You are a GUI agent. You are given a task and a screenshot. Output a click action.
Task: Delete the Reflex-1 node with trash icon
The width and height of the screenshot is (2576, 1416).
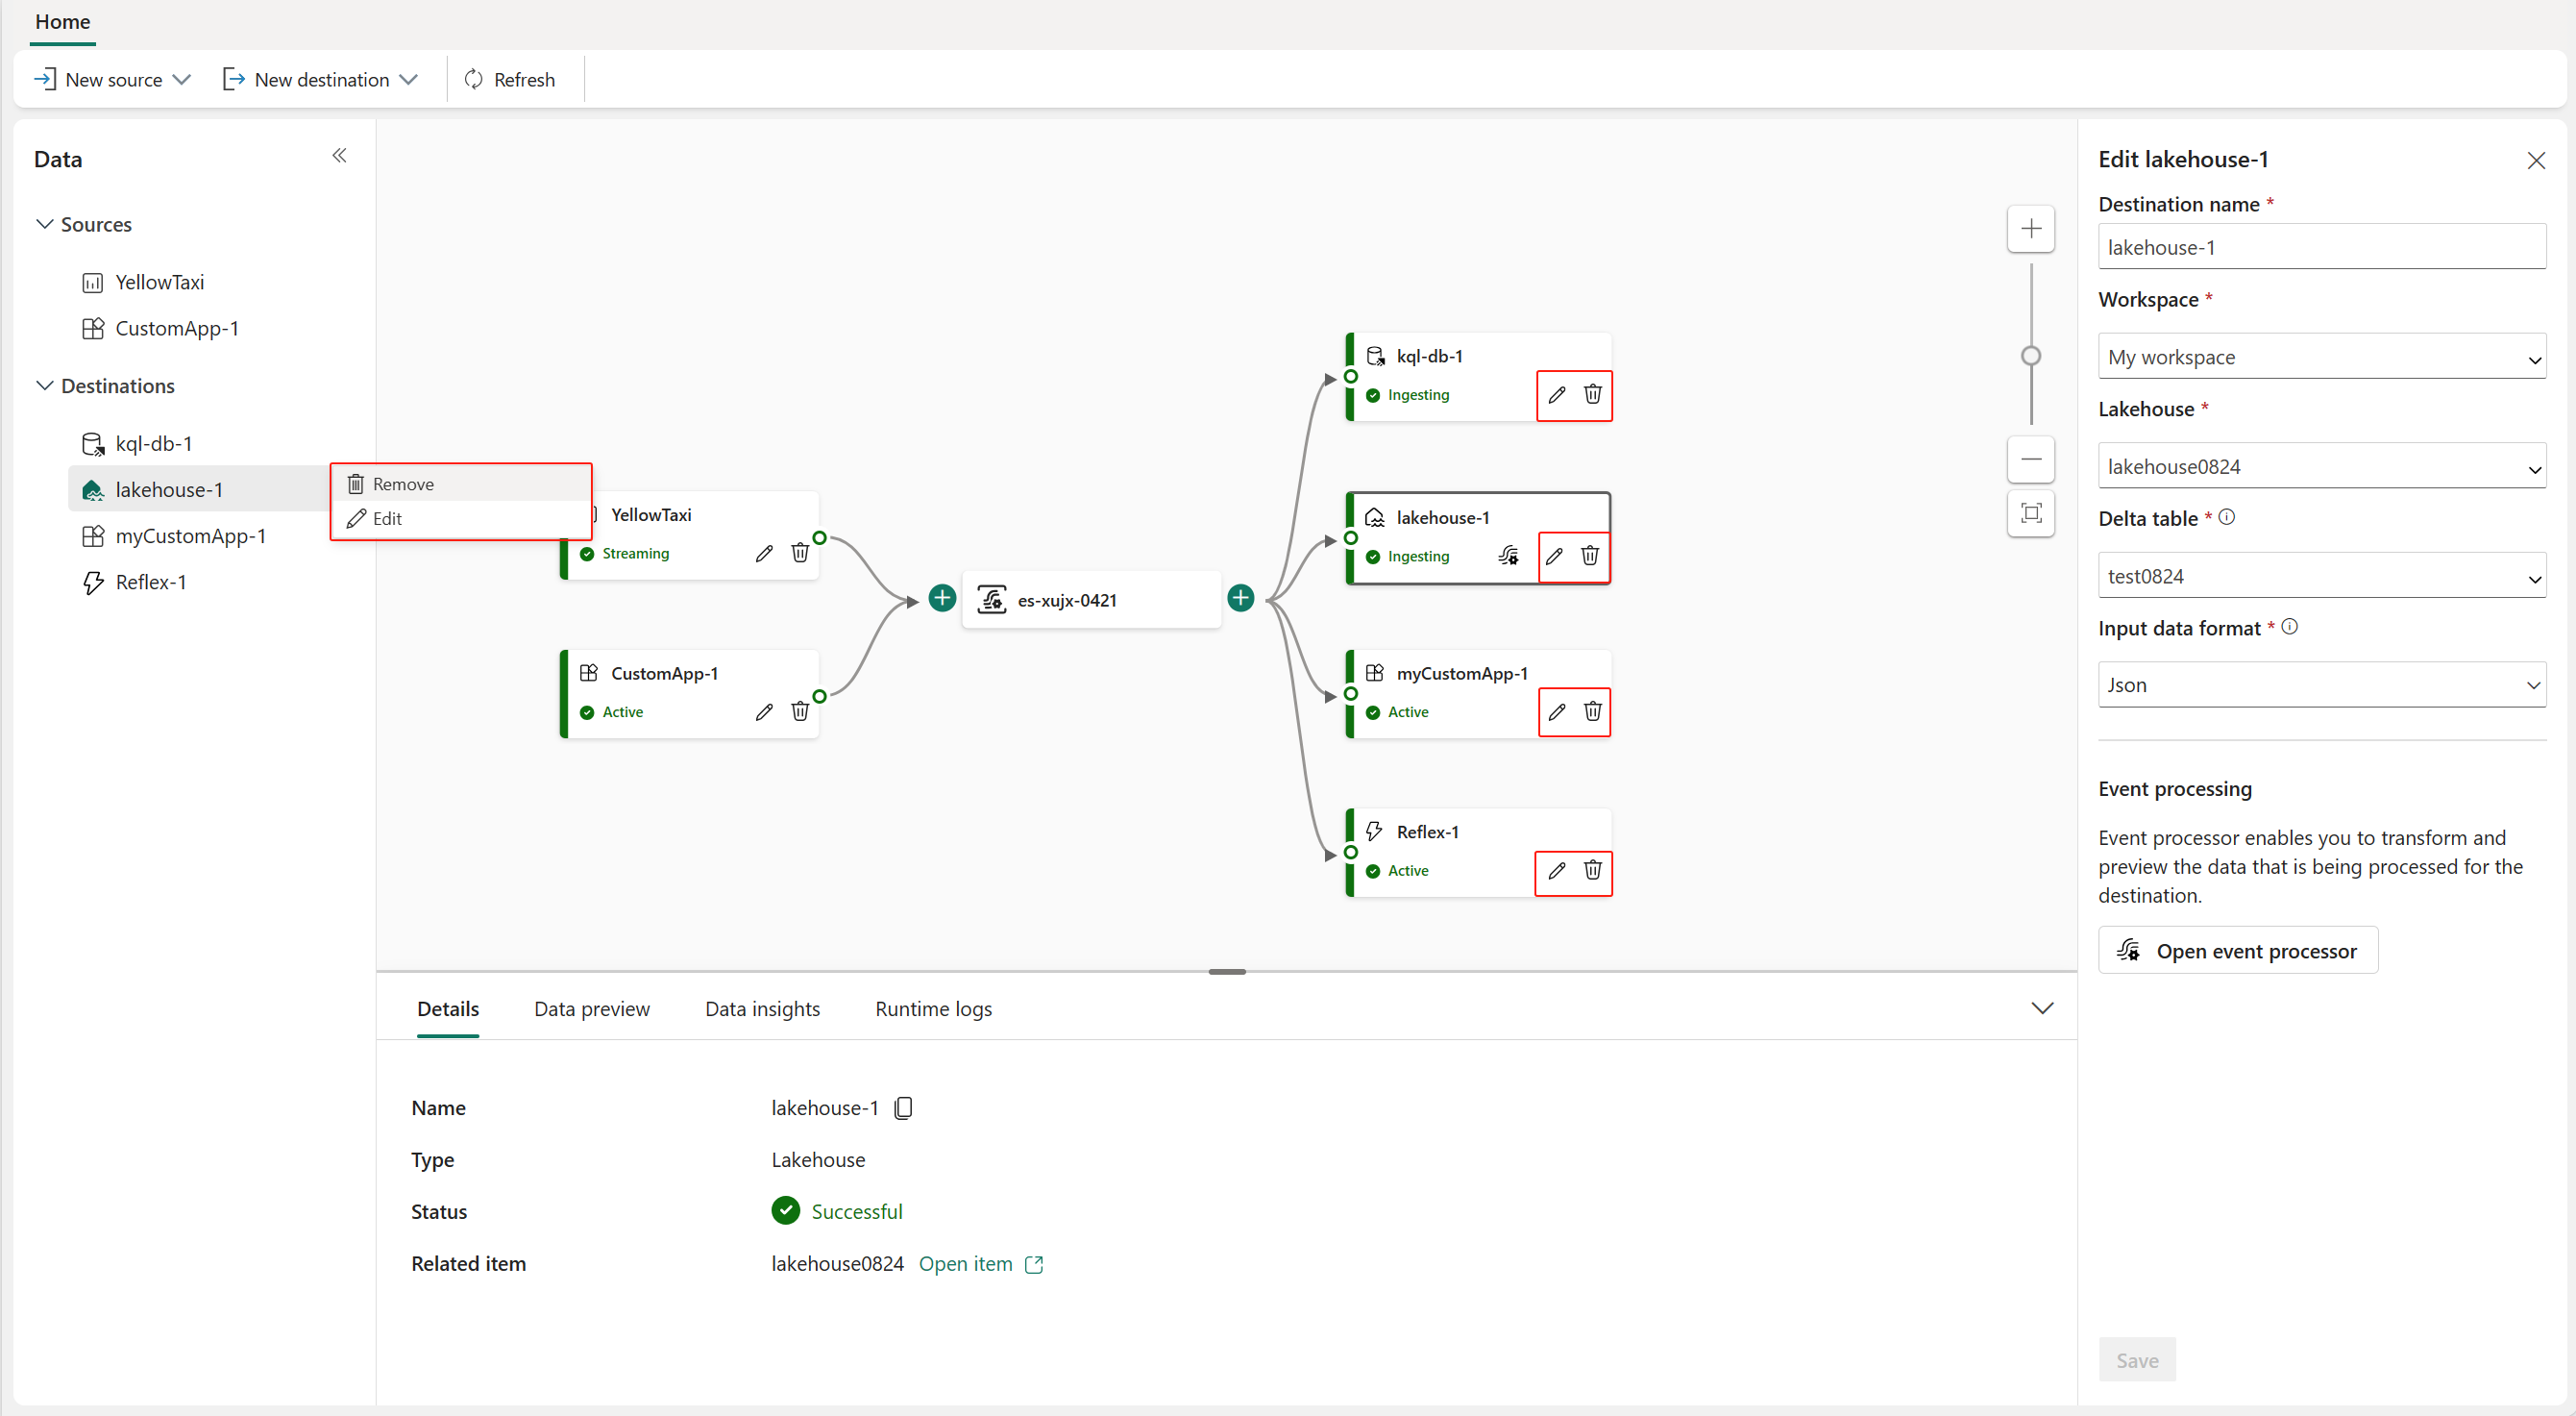[x=1592, y=871]
